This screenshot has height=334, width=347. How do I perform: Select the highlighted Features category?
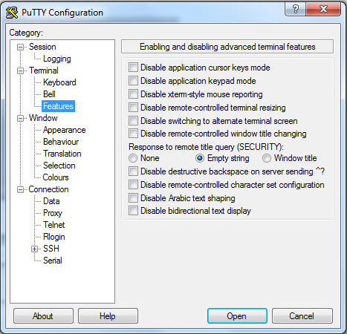click(x=58, y=106)
